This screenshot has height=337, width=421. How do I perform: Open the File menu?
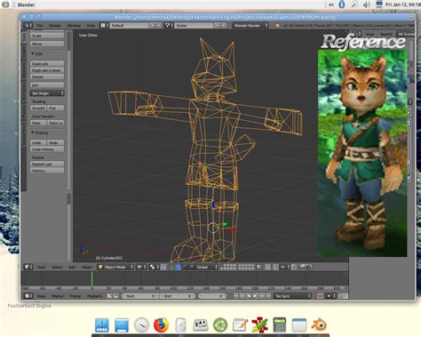point(40,26)
